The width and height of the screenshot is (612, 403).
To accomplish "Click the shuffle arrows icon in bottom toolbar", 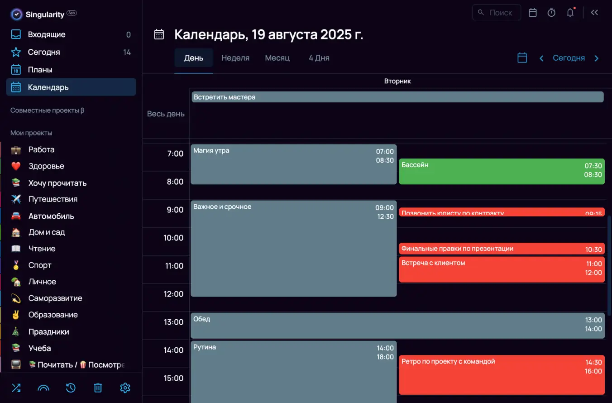I will point(16,388).
